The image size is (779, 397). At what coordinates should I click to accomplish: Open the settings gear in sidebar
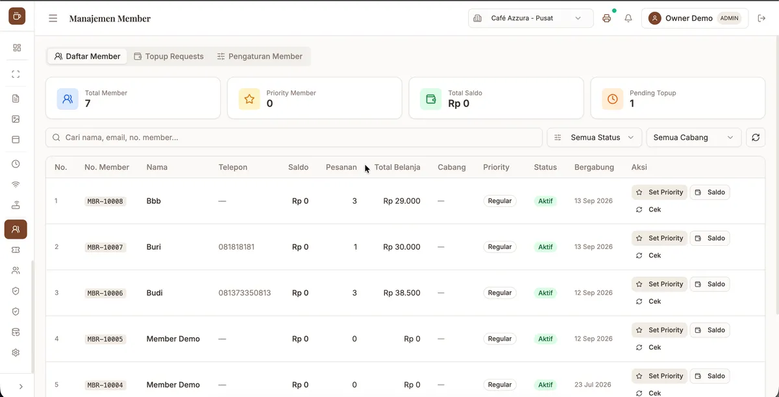pos(16,353)
